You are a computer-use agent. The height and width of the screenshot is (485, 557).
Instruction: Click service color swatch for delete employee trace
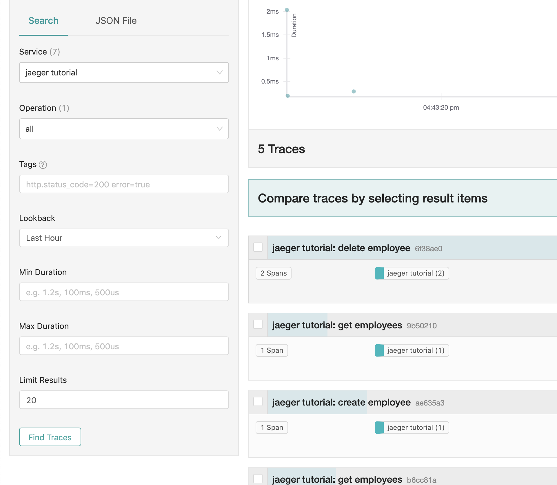[x=379, y=273]
